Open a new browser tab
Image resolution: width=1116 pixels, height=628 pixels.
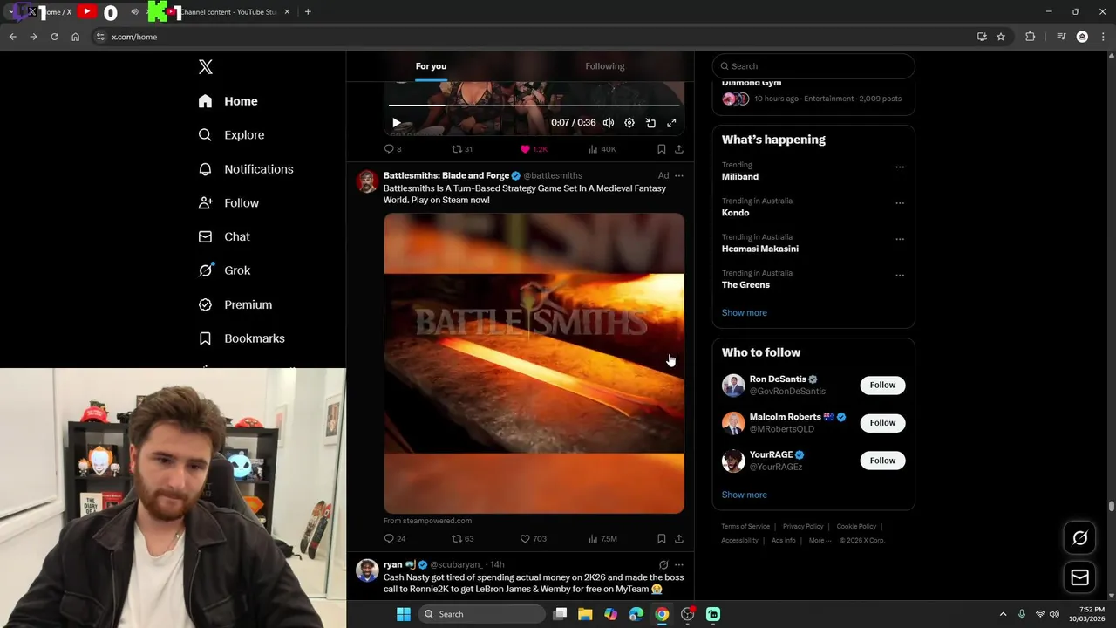point(308,12)
